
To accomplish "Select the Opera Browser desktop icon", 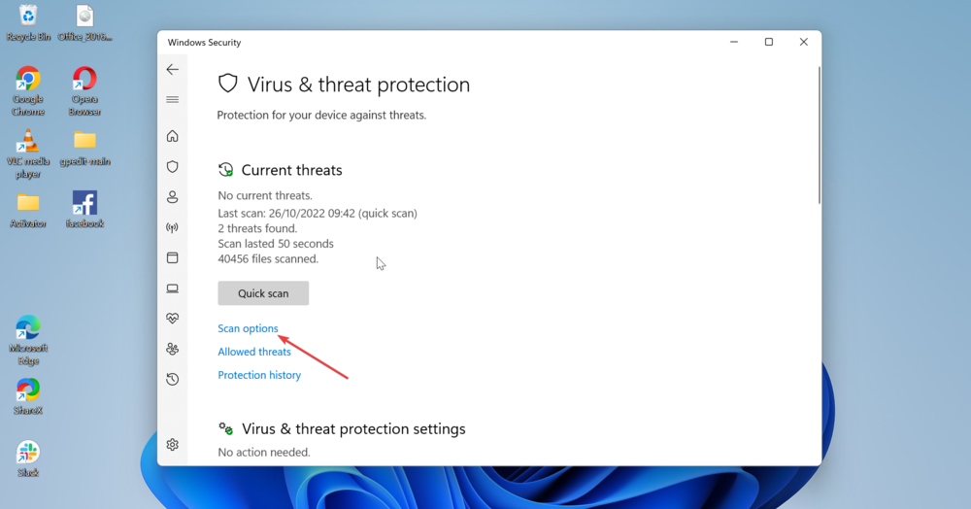I will 84,91.
